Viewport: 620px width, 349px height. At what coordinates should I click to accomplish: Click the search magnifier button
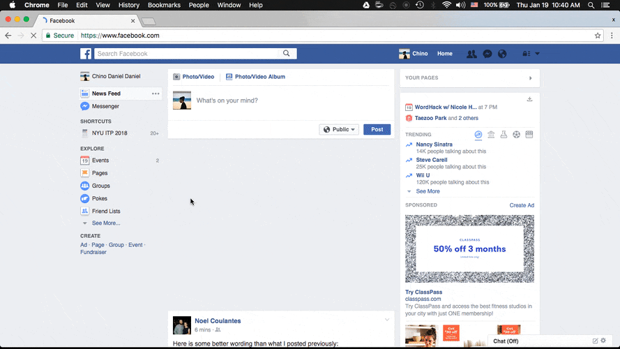pyautogui.click(x=286, y=54)
